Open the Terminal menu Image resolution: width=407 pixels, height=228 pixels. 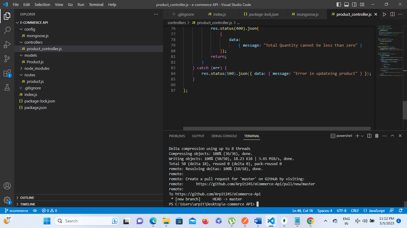coord(96,4)
